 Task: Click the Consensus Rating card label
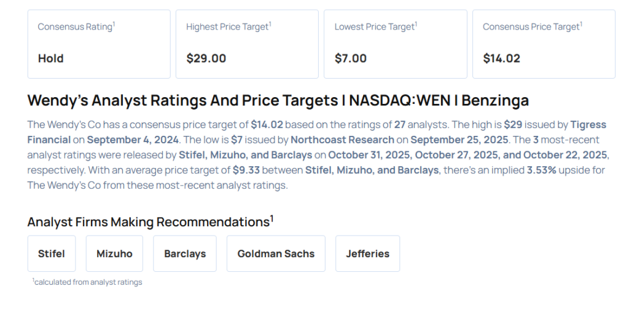76,27
